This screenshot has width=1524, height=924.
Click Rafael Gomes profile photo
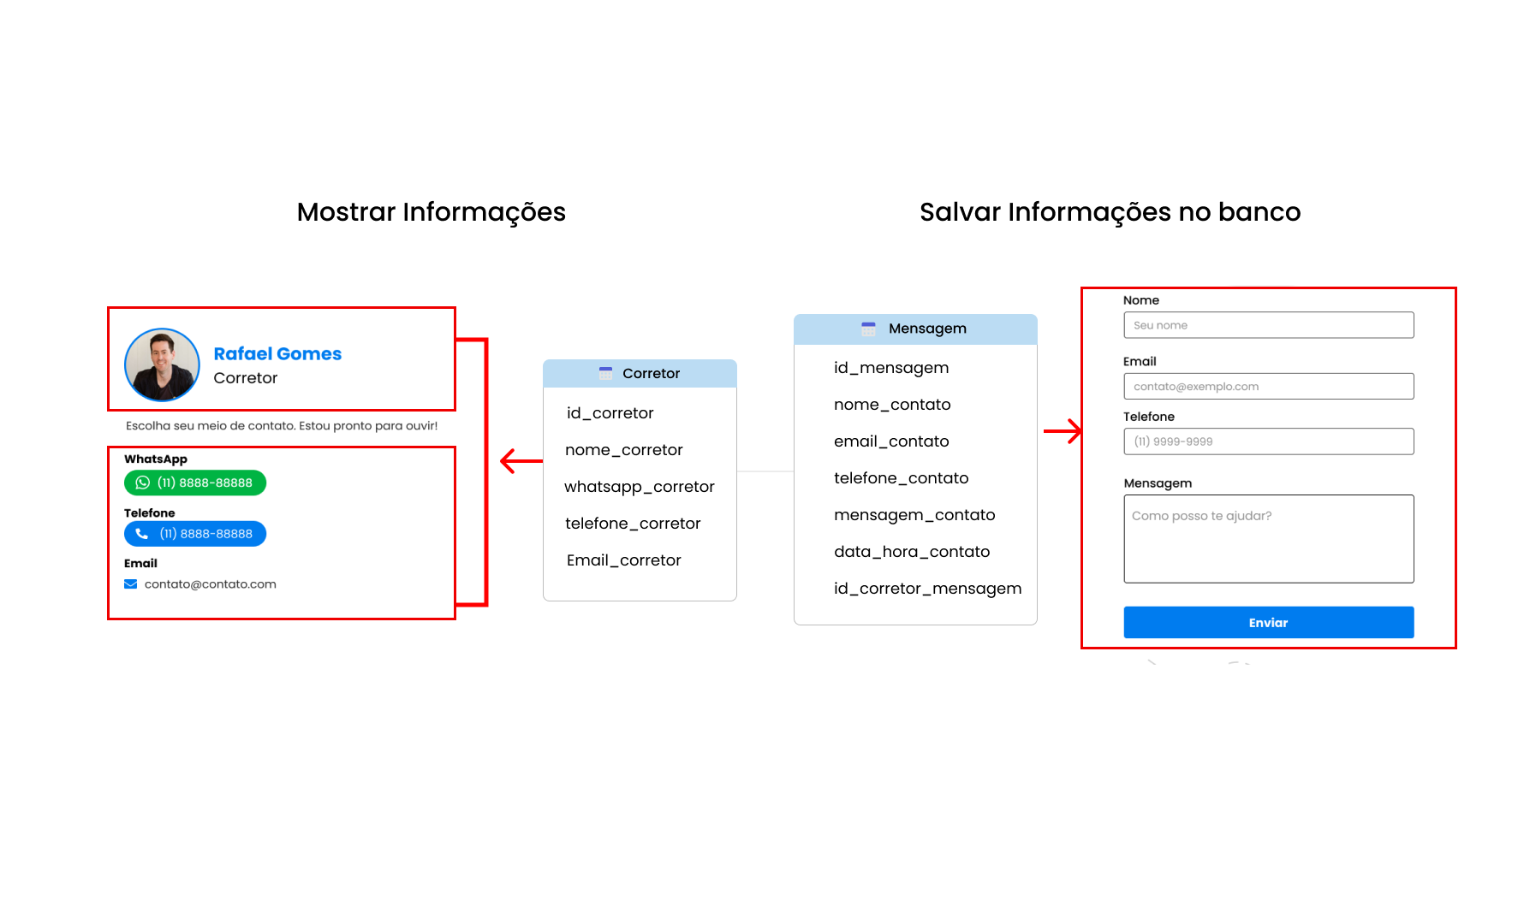[162, 365]
